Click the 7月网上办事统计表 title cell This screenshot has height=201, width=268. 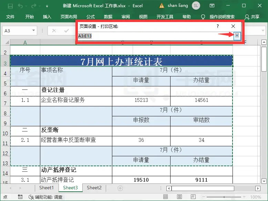pos(121,61)
